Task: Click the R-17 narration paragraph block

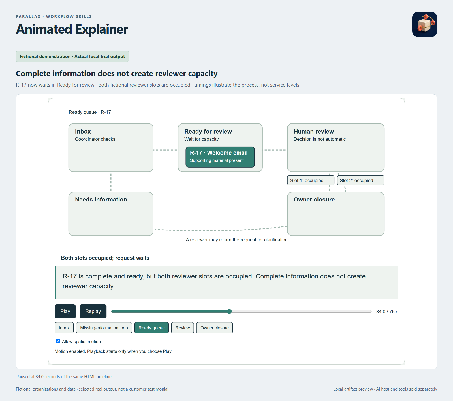Action: point(226,282)
